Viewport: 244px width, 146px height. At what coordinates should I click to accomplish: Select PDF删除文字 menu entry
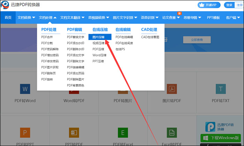[x=76, y=61]
